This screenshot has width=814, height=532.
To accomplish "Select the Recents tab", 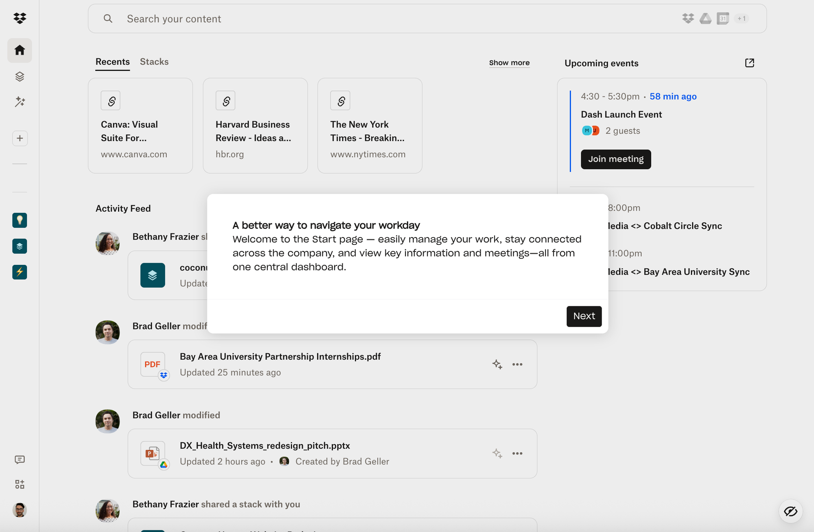I will pyautogui.click(x=112, y=62).
